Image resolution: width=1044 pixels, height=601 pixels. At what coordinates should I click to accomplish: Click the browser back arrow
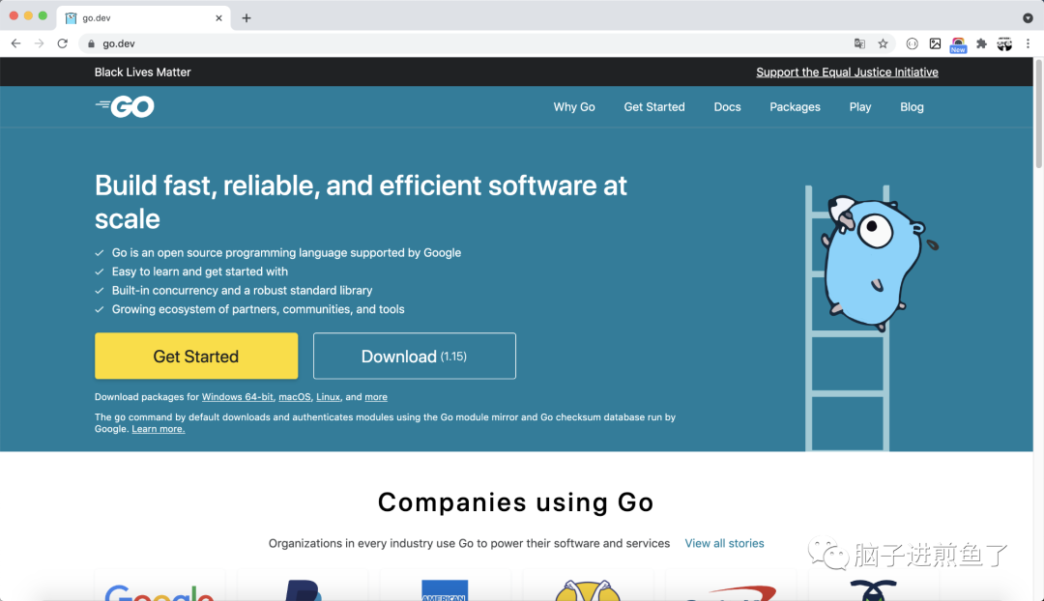[16, 43]
